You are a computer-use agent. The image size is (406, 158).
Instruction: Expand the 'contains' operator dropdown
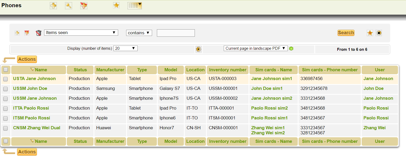point(139,33)
